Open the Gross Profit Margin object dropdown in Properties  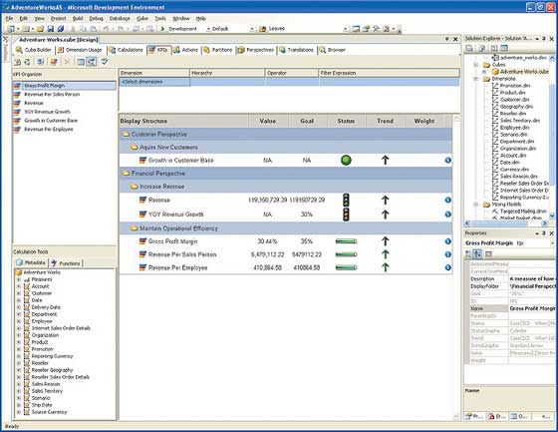coord(552,243)
